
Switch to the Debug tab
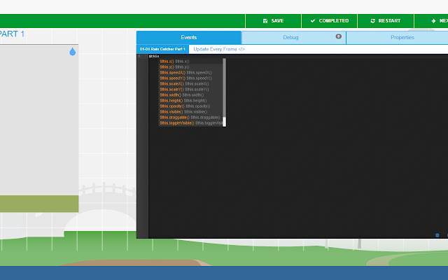coord(294,37)
